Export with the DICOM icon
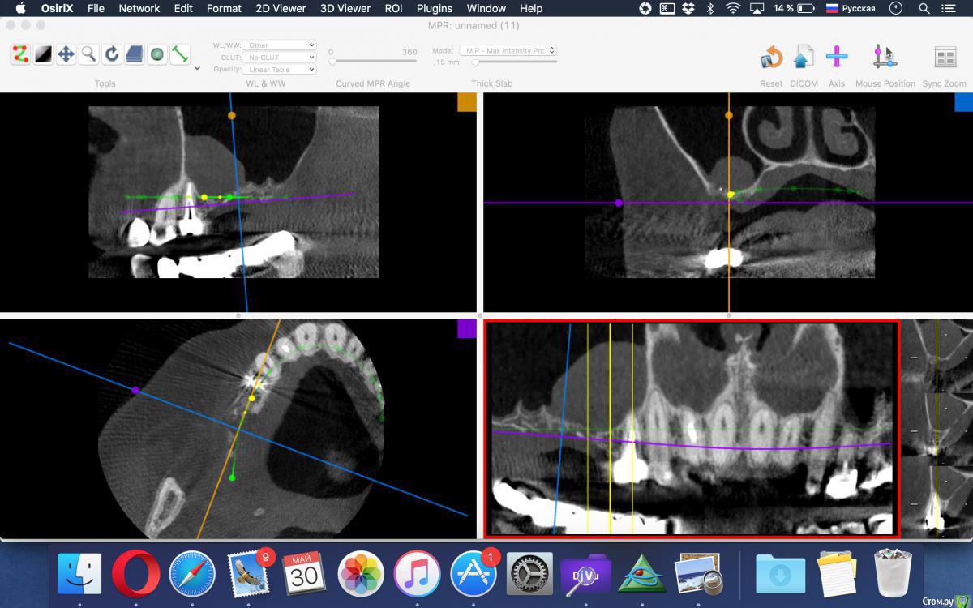 pyautogui.click(x=803, y=57)
